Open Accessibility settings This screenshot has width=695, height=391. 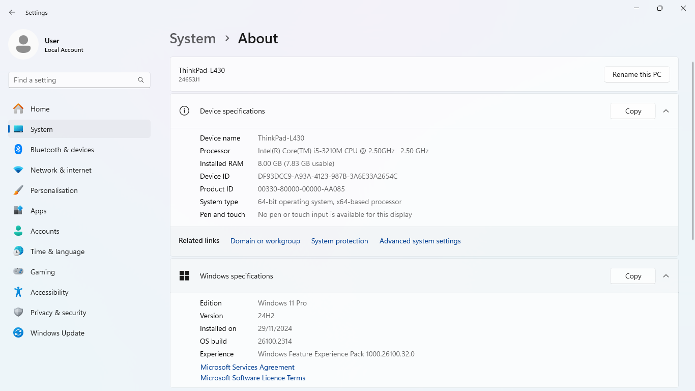click(x=79, y=292)
